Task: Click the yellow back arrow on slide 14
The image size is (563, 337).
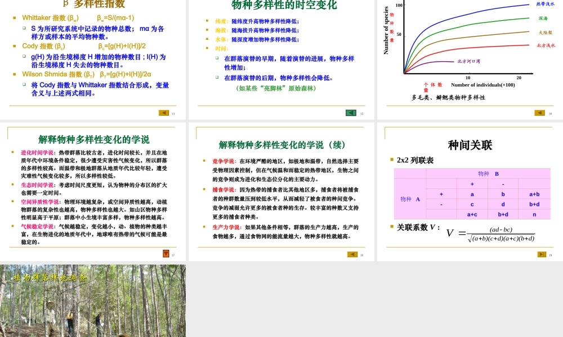Action: point(164,112)
